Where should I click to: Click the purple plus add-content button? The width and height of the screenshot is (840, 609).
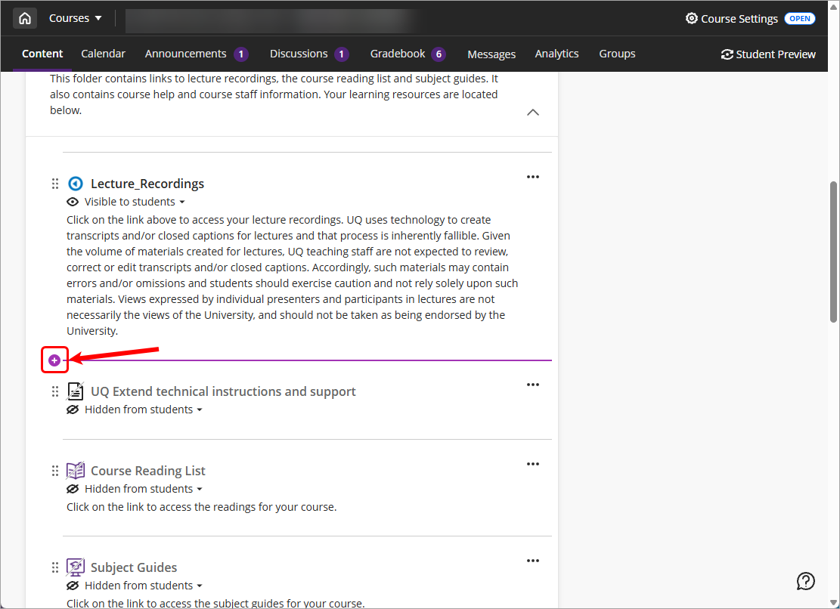[x=54, y=360]
